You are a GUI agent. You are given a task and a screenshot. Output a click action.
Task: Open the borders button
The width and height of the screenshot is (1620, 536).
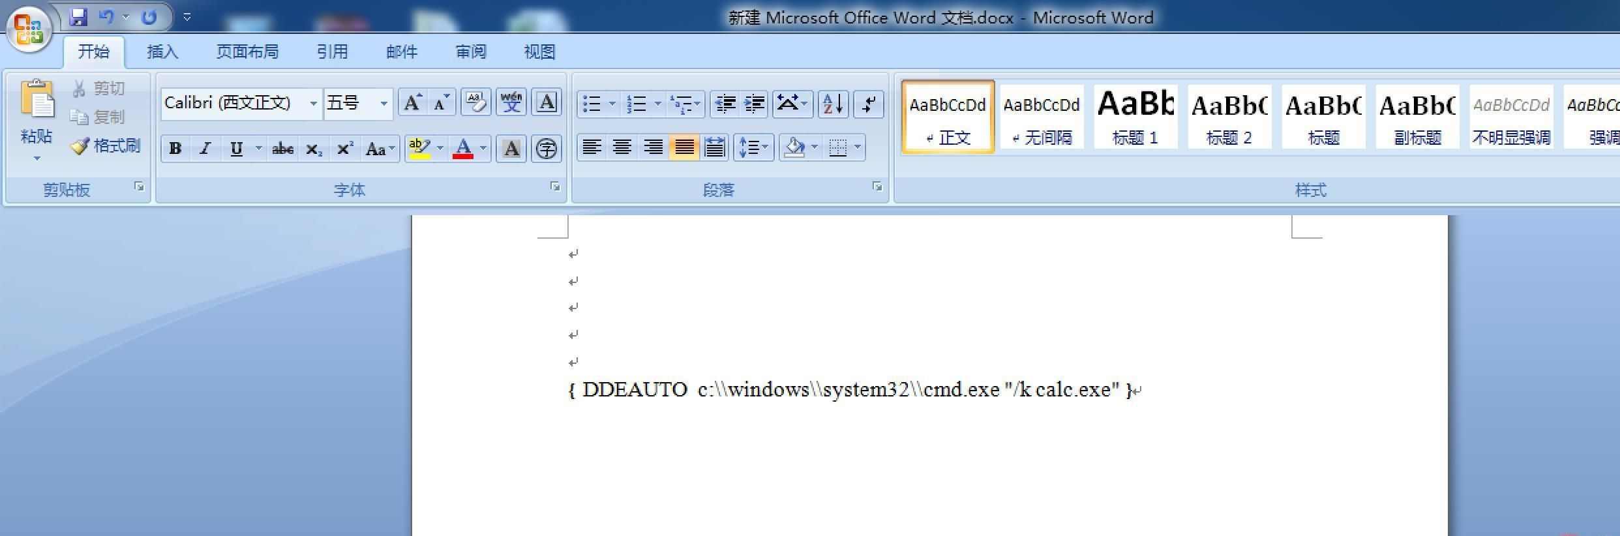pos(837,148)
